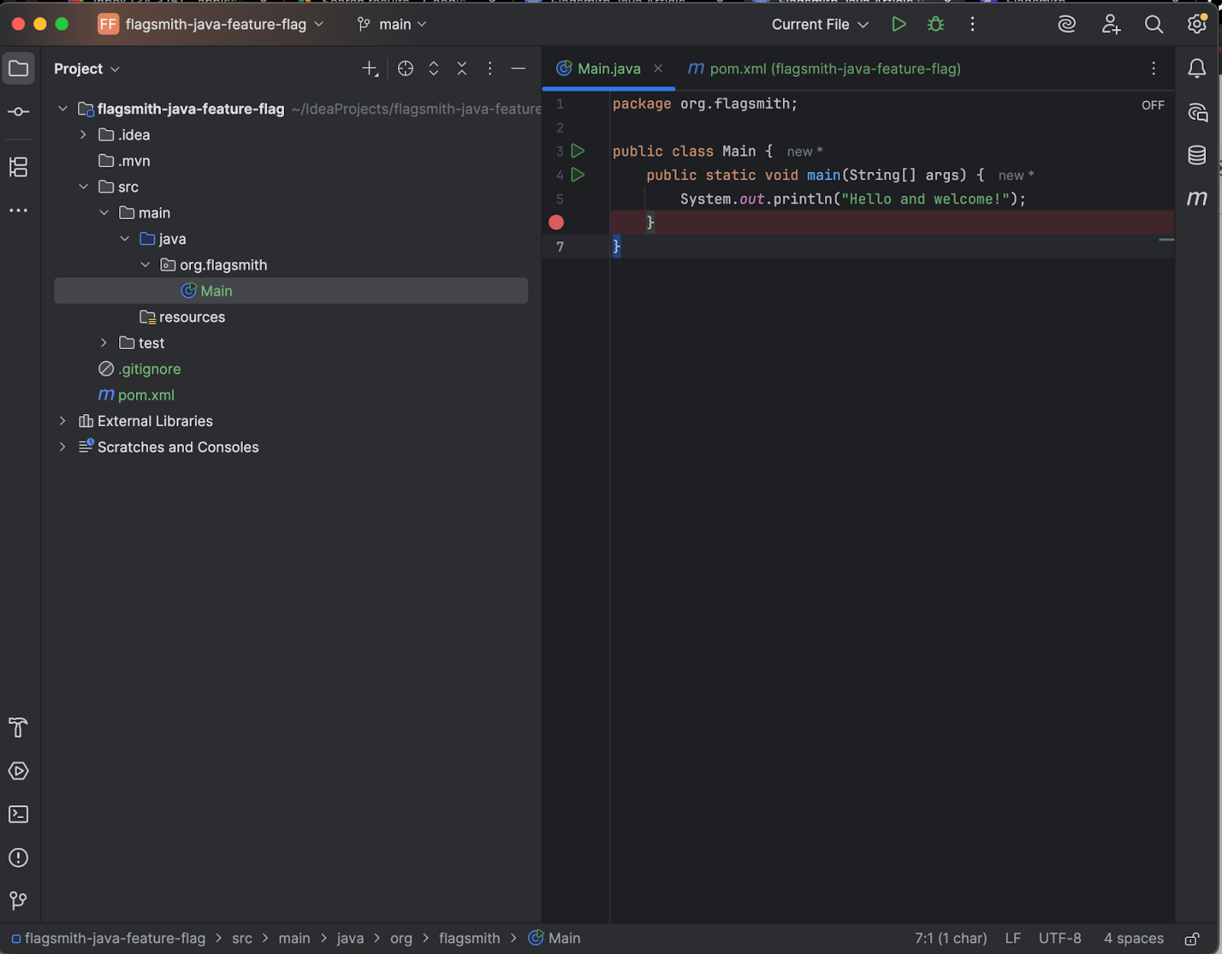Open the Git tool window icon

18,901
